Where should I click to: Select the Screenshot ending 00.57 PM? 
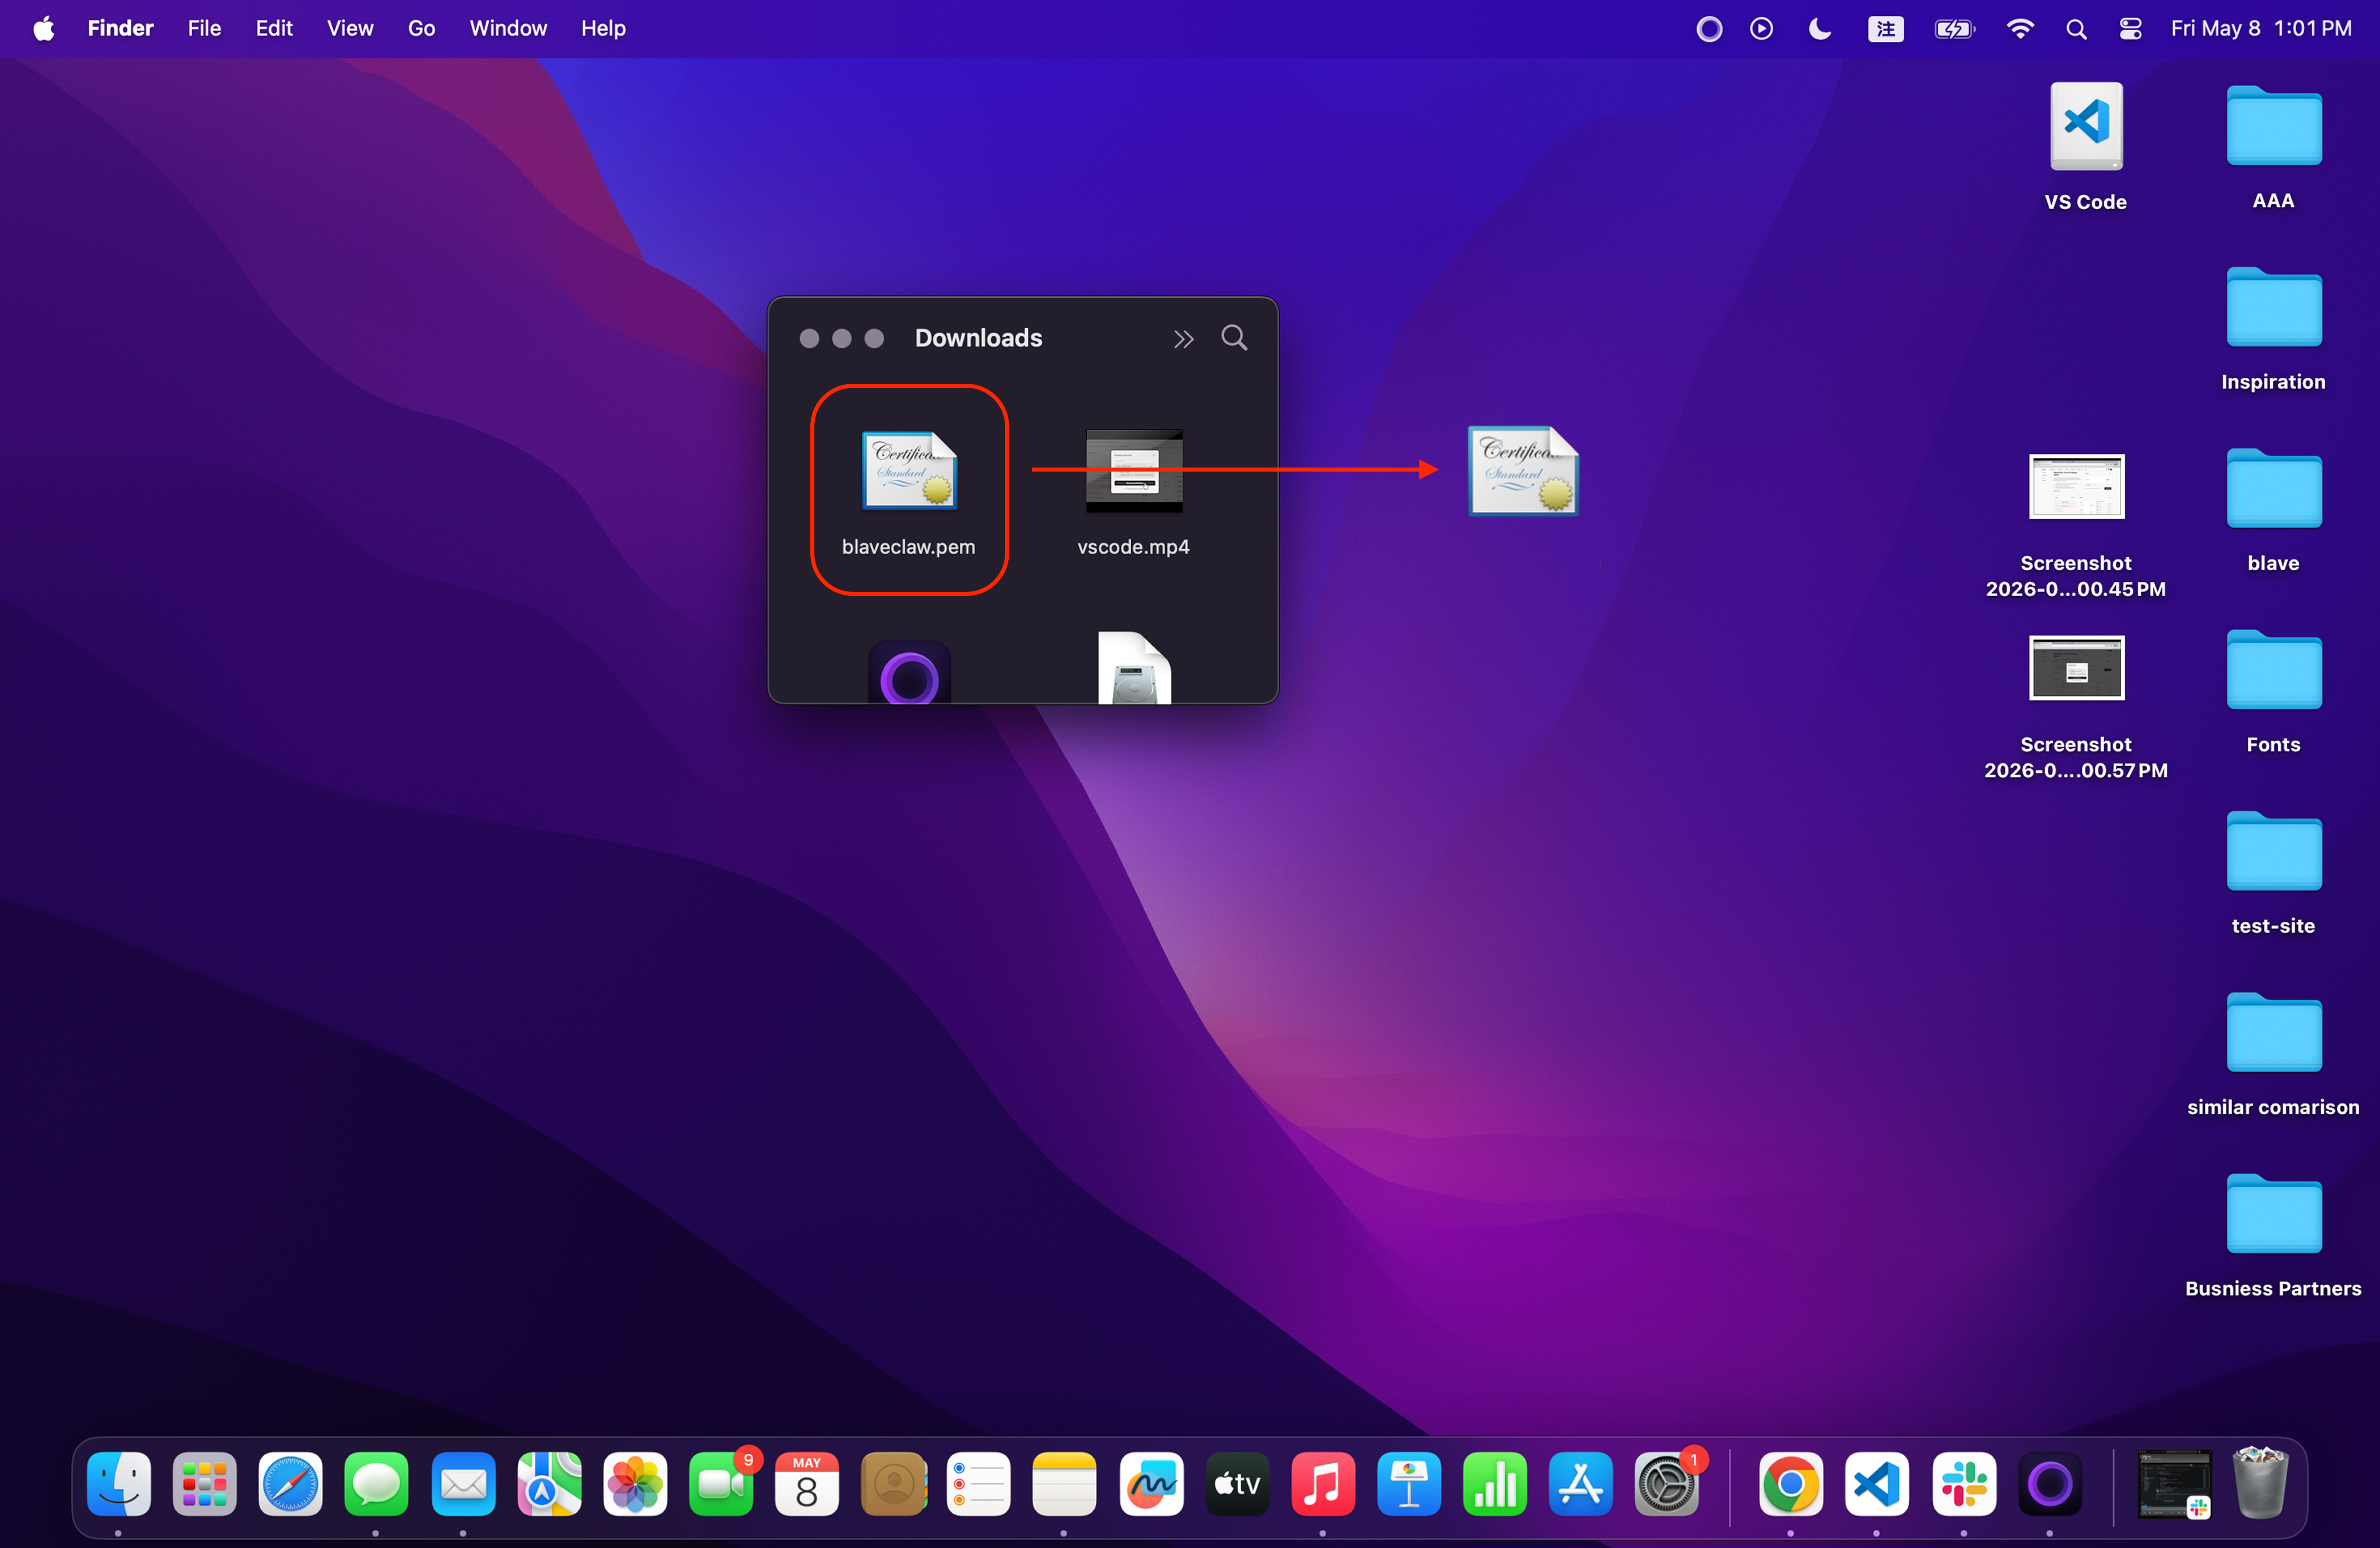tap(2076, 668)
